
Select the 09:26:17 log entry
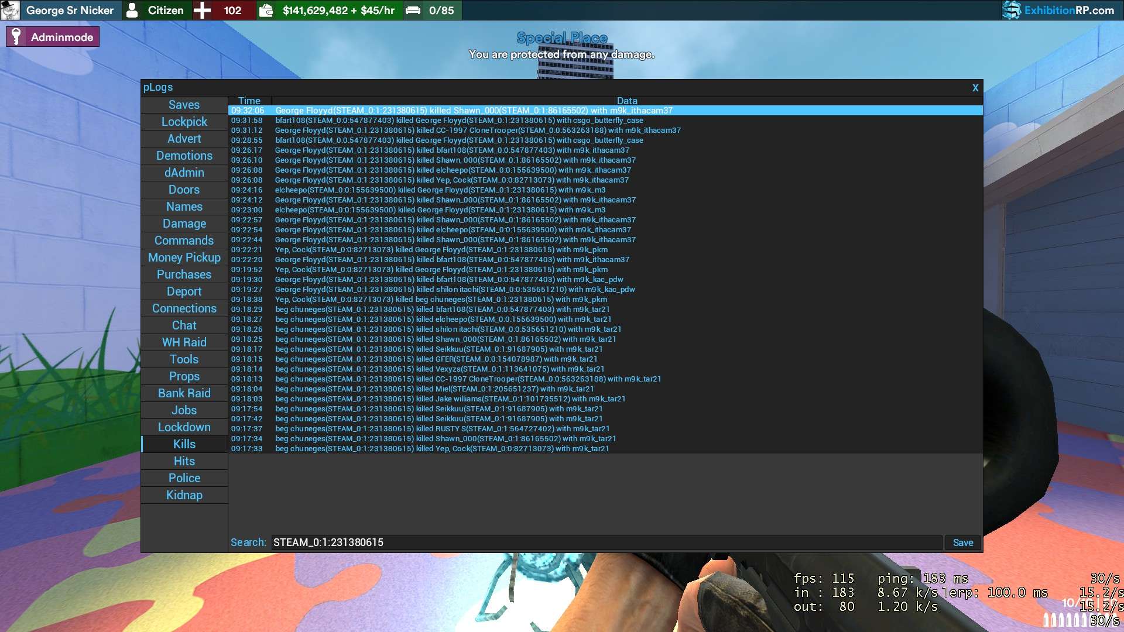click(605, 150)
